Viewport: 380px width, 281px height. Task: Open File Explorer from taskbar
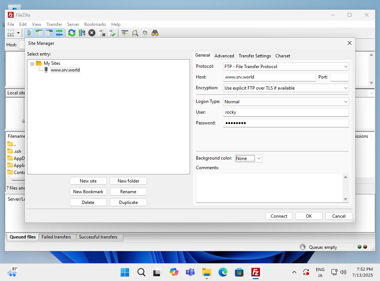click(206, 272)
